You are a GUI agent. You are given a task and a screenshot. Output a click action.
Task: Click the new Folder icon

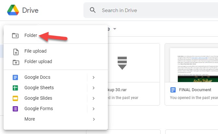click(15, 35)
